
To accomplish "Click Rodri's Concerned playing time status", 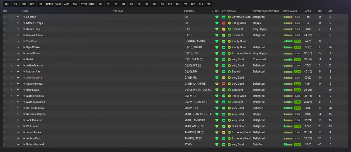I will [x=259, y=59].
